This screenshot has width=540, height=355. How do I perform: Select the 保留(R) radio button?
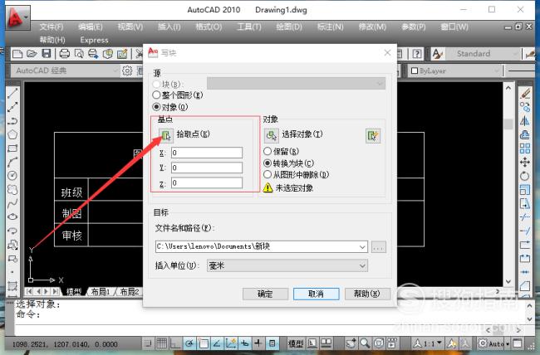coord(268,151)
